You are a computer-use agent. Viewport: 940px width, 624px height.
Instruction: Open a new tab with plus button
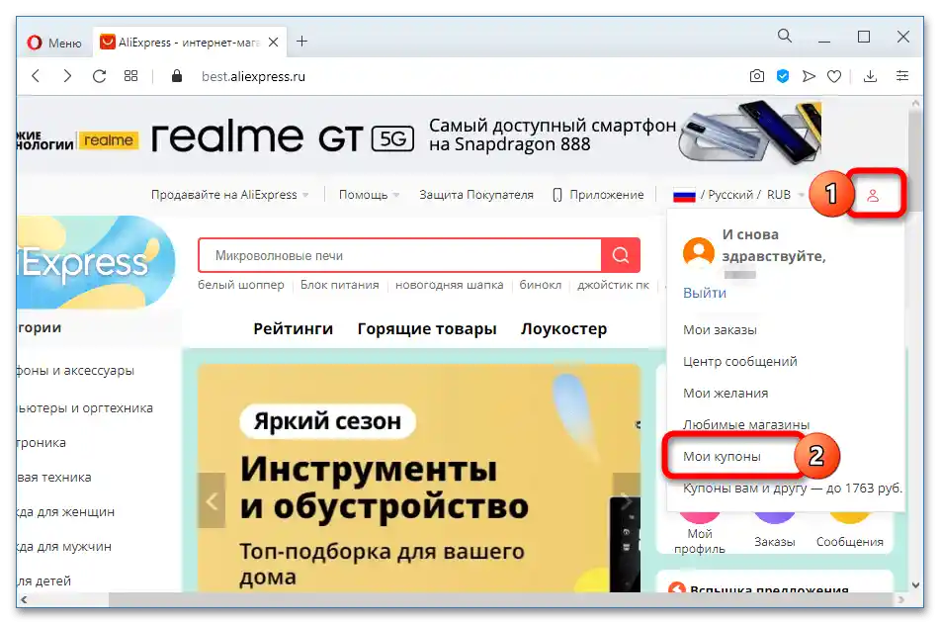[302, 42]
